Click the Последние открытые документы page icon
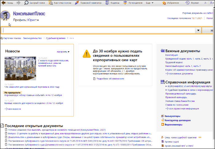Viewport: 215px width, 149px height. 2,125
